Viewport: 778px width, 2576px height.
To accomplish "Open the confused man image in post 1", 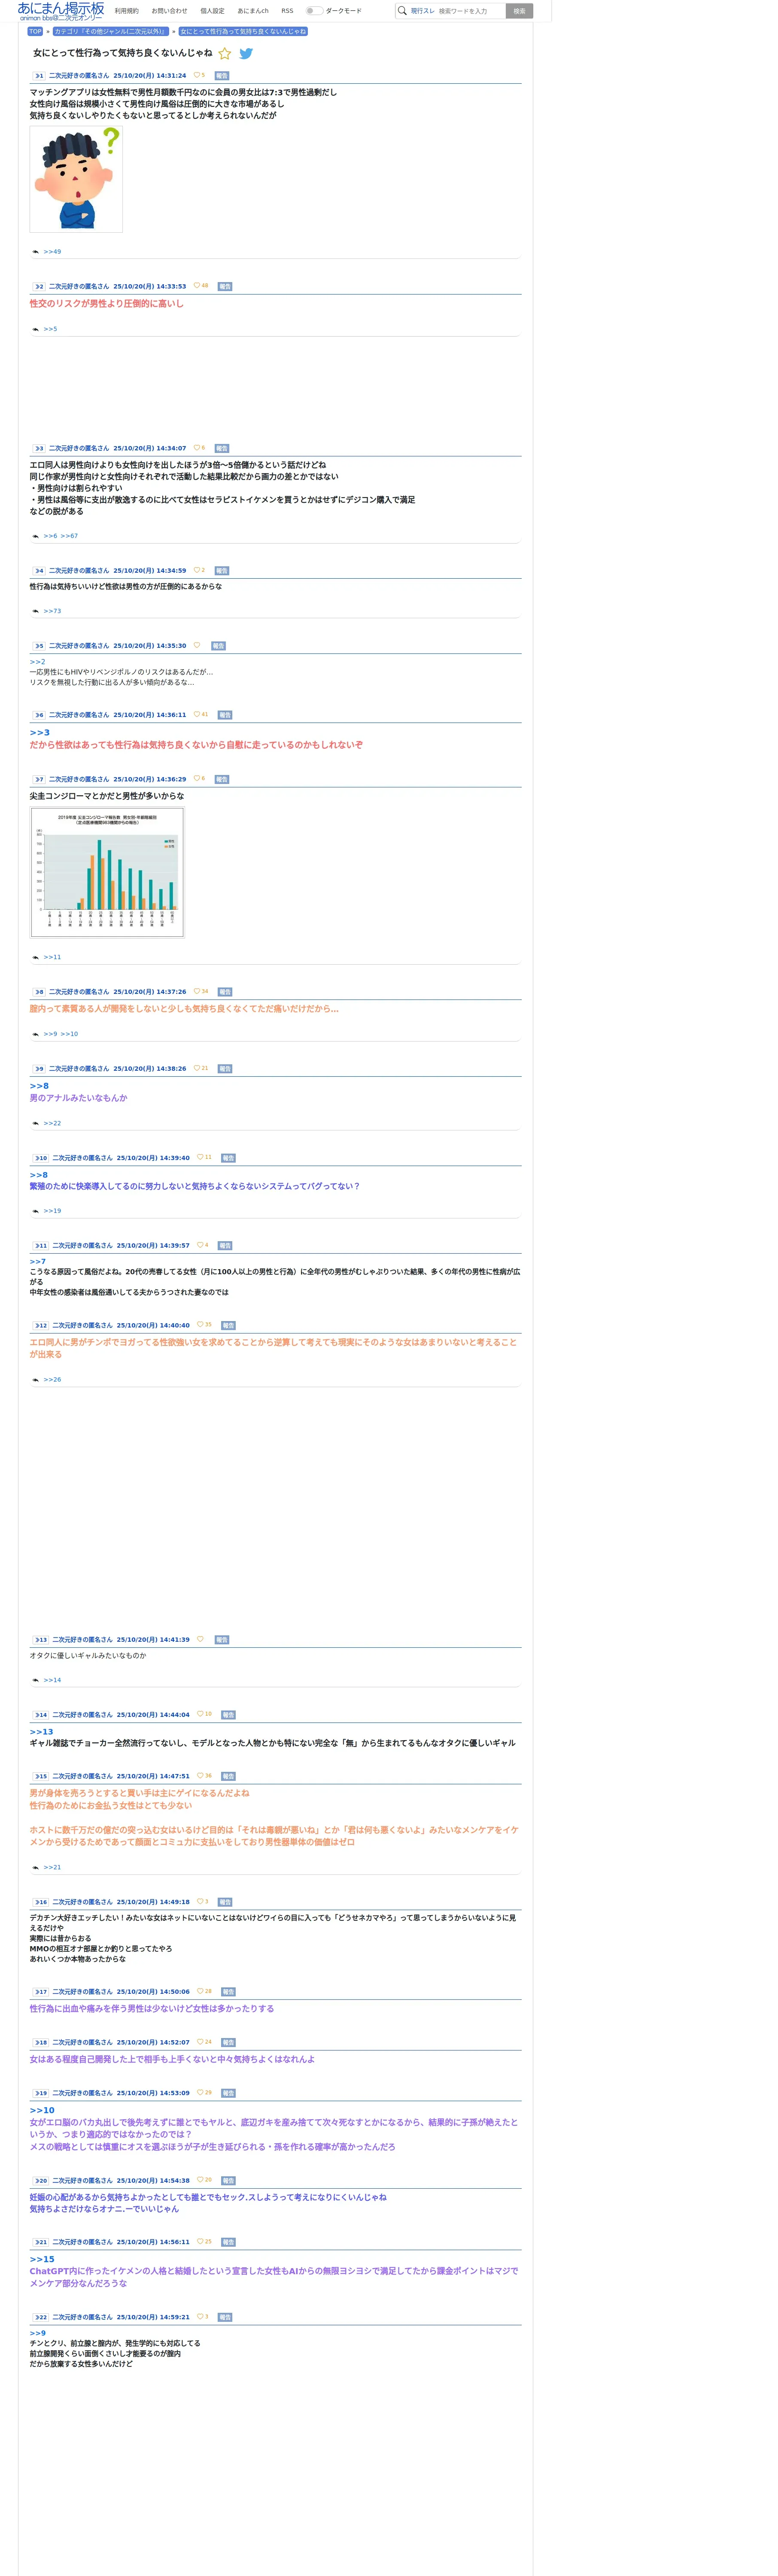I will pyautogui.click(x=76, y=179).
